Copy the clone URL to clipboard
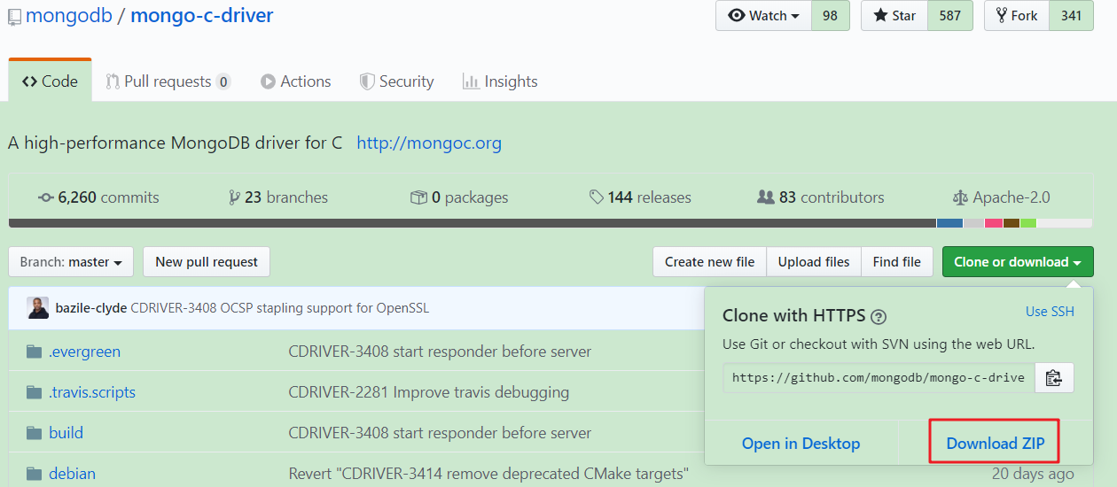This screenshot has width=1117, height=487. [1053, 377]
